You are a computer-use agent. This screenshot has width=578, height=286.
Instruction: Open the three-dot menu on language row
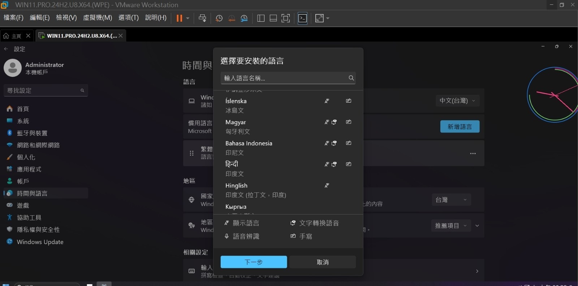[x=473, y=153]
